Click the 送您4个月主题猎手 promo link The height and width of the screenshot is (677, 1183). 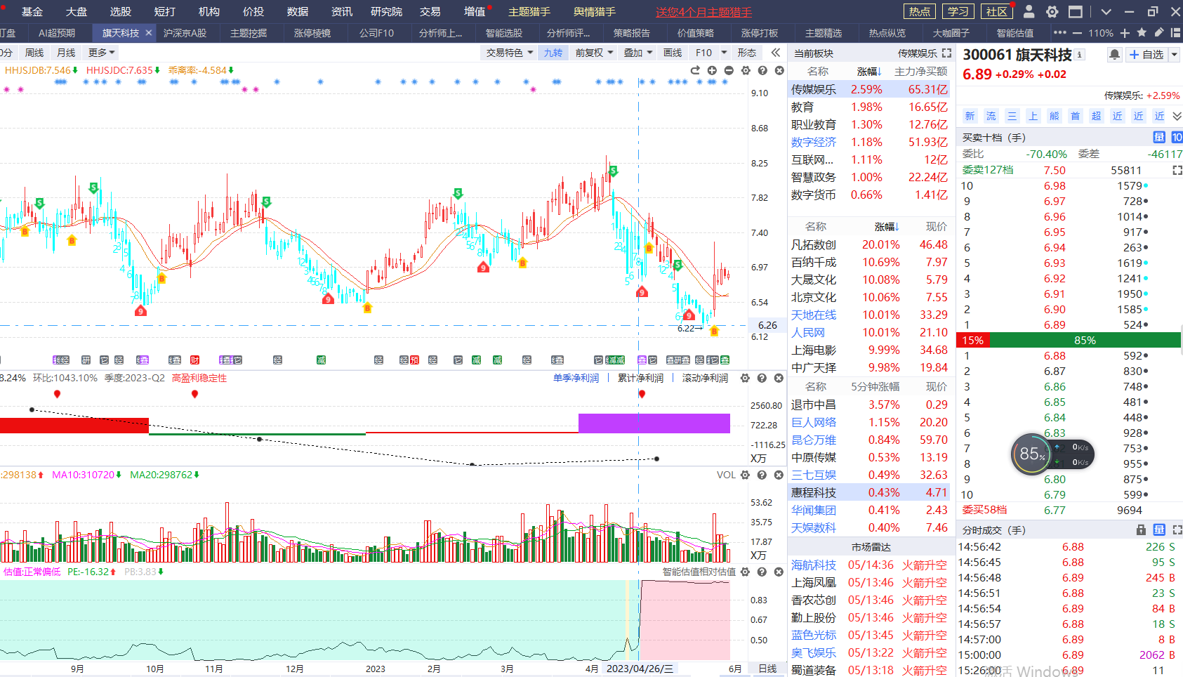703,12
